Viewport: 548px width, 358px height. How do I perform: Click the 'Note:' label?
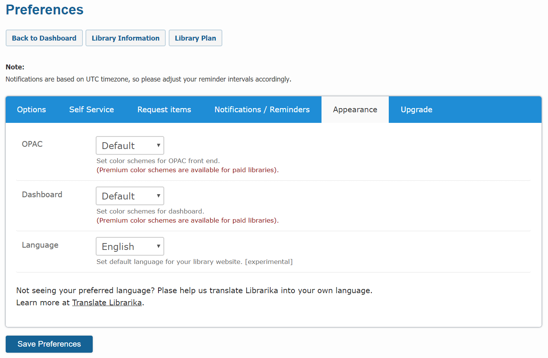[x=15, y=67]
